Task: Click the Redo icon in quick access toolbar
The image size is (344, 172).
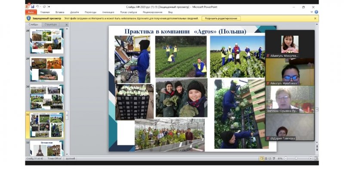Action: tap(44, 7)
